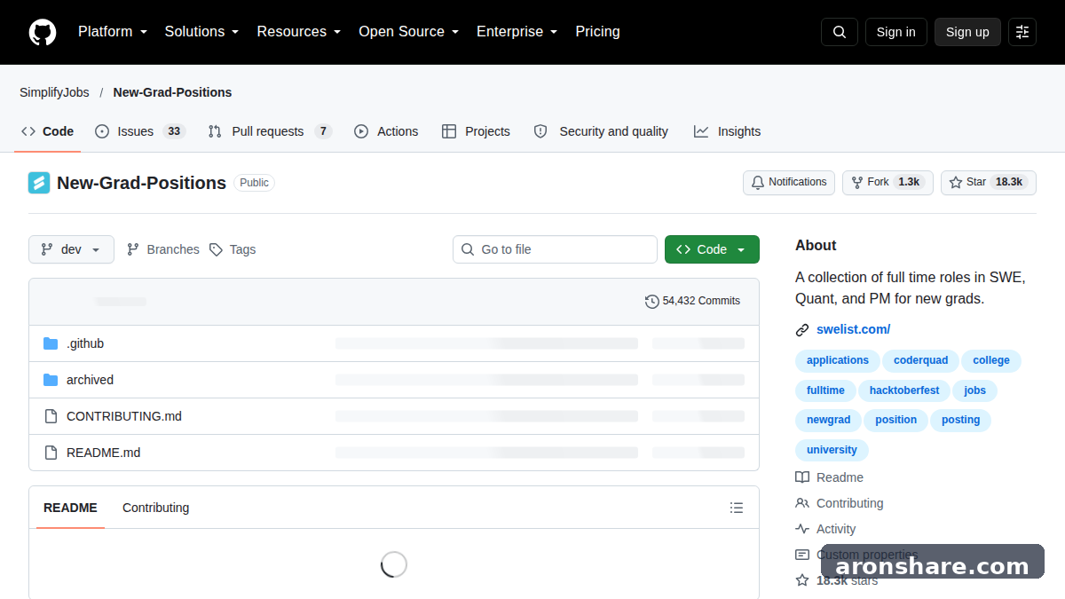View the 54,432 Commits history

692,301
